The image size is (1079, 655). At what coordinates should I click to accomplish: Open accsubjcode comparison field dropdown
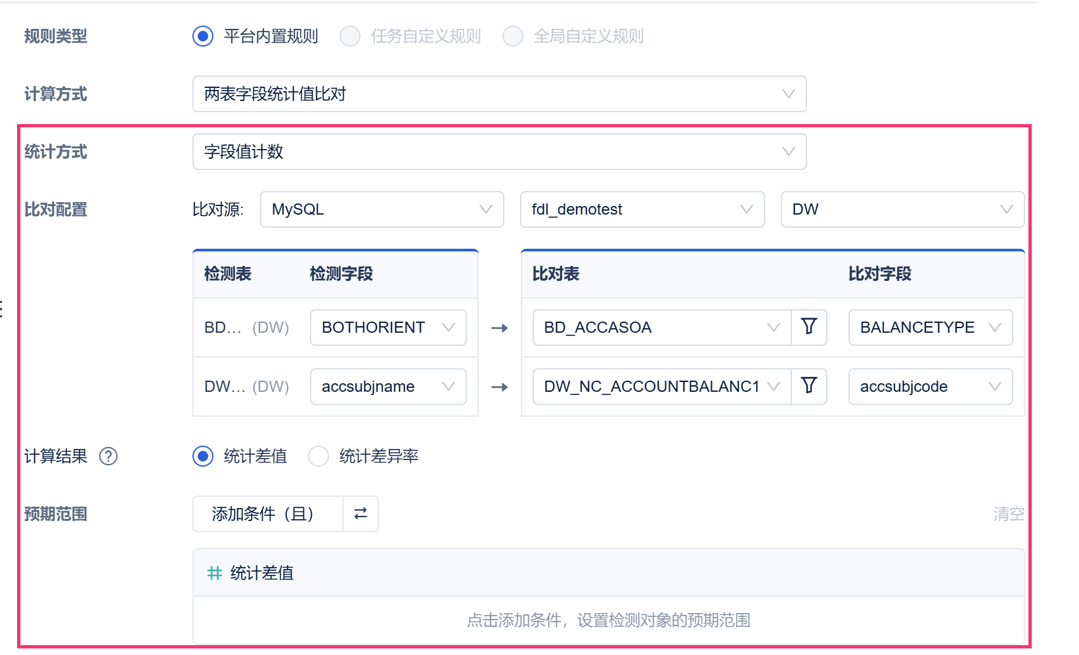[931, 387]
